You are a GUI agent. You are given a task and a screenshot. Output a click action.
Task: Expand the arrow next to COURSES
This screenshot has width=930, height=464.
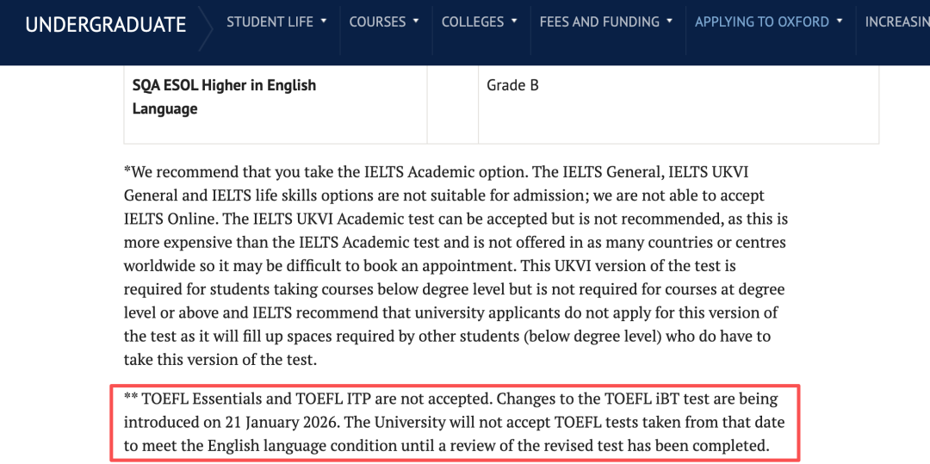[x=416, y=22]
